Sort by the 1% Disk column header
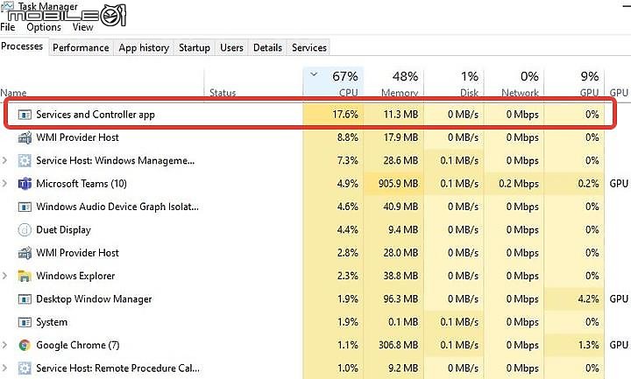 [454, 84]
